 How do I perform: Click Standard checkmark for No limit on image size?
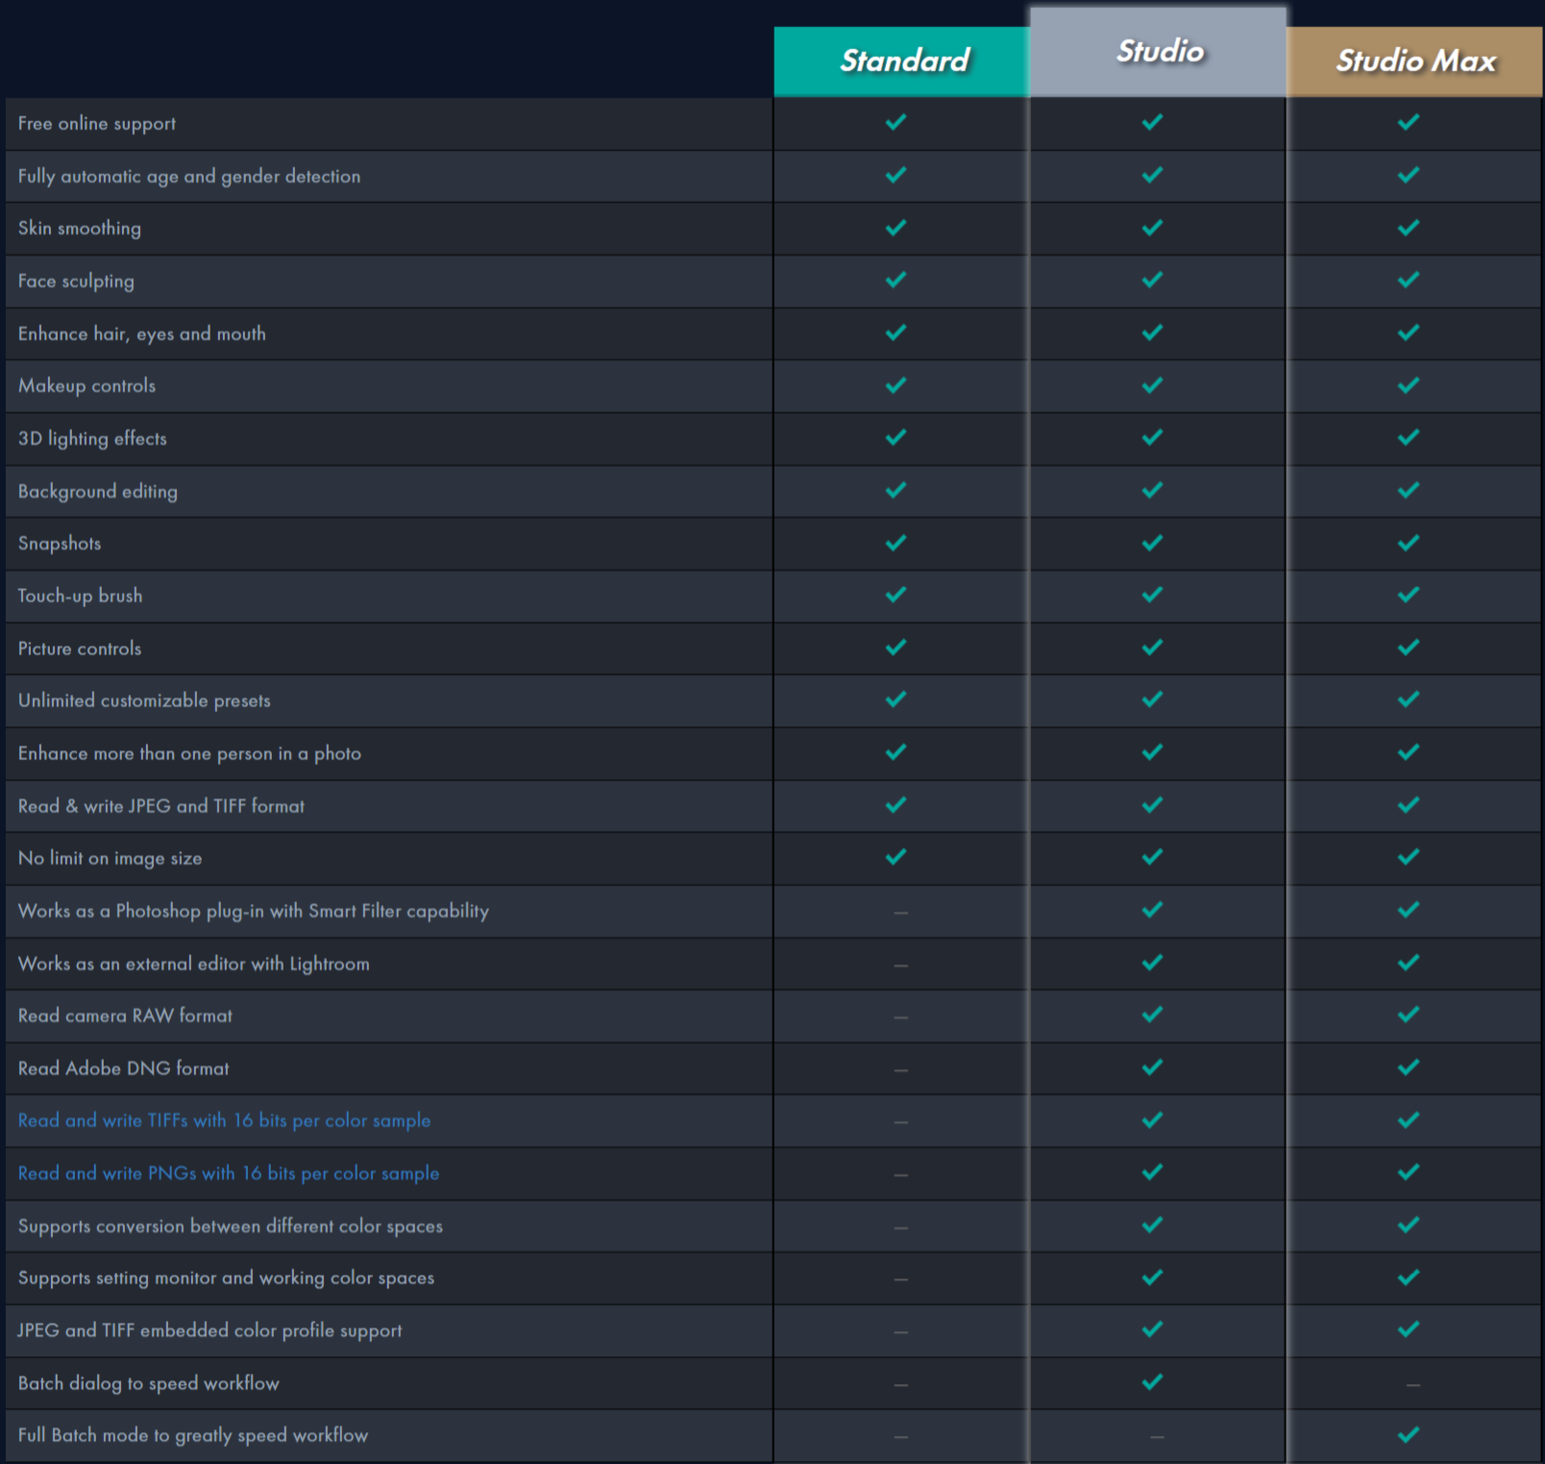895,856
